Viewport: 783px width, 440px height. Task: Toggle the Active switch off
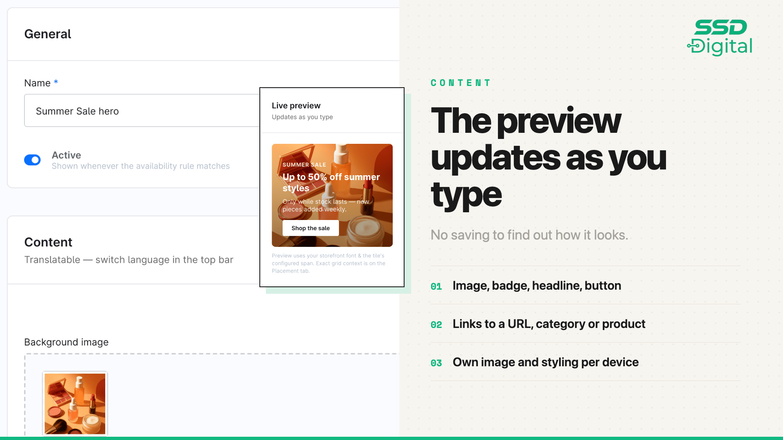click(32, 160)
